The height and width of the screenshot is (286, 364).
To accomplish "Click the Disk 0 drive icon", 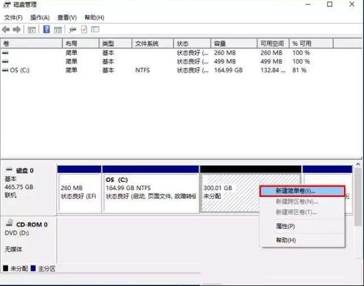I will [9, 170].
